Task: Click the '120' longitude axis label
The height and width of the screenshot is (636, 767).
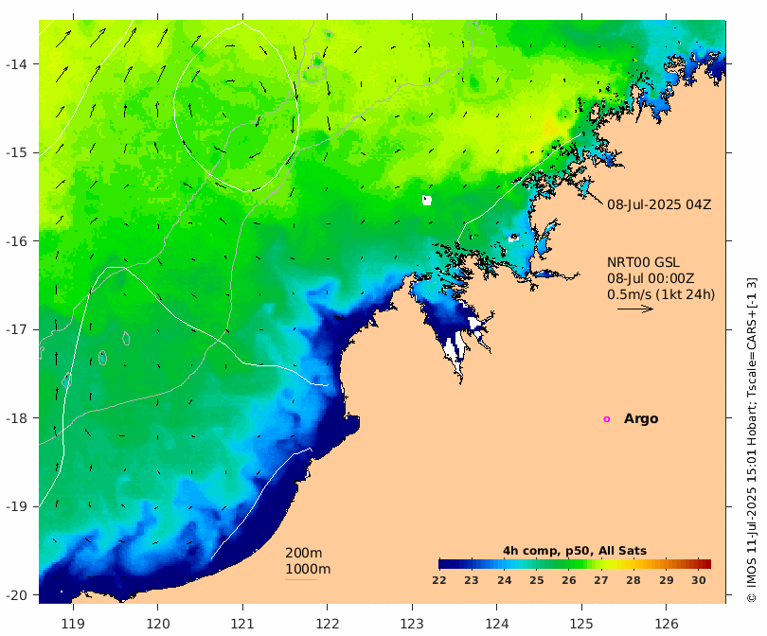Action: [158, 624]
